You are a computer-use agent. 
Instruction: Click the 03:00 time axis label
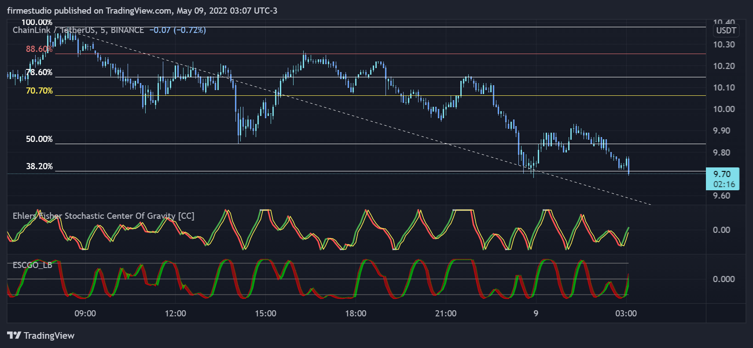click(x=626, y=313)
